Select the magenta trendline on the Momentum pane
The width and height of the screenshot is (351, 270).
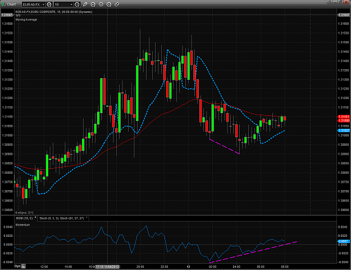[253, 252]
